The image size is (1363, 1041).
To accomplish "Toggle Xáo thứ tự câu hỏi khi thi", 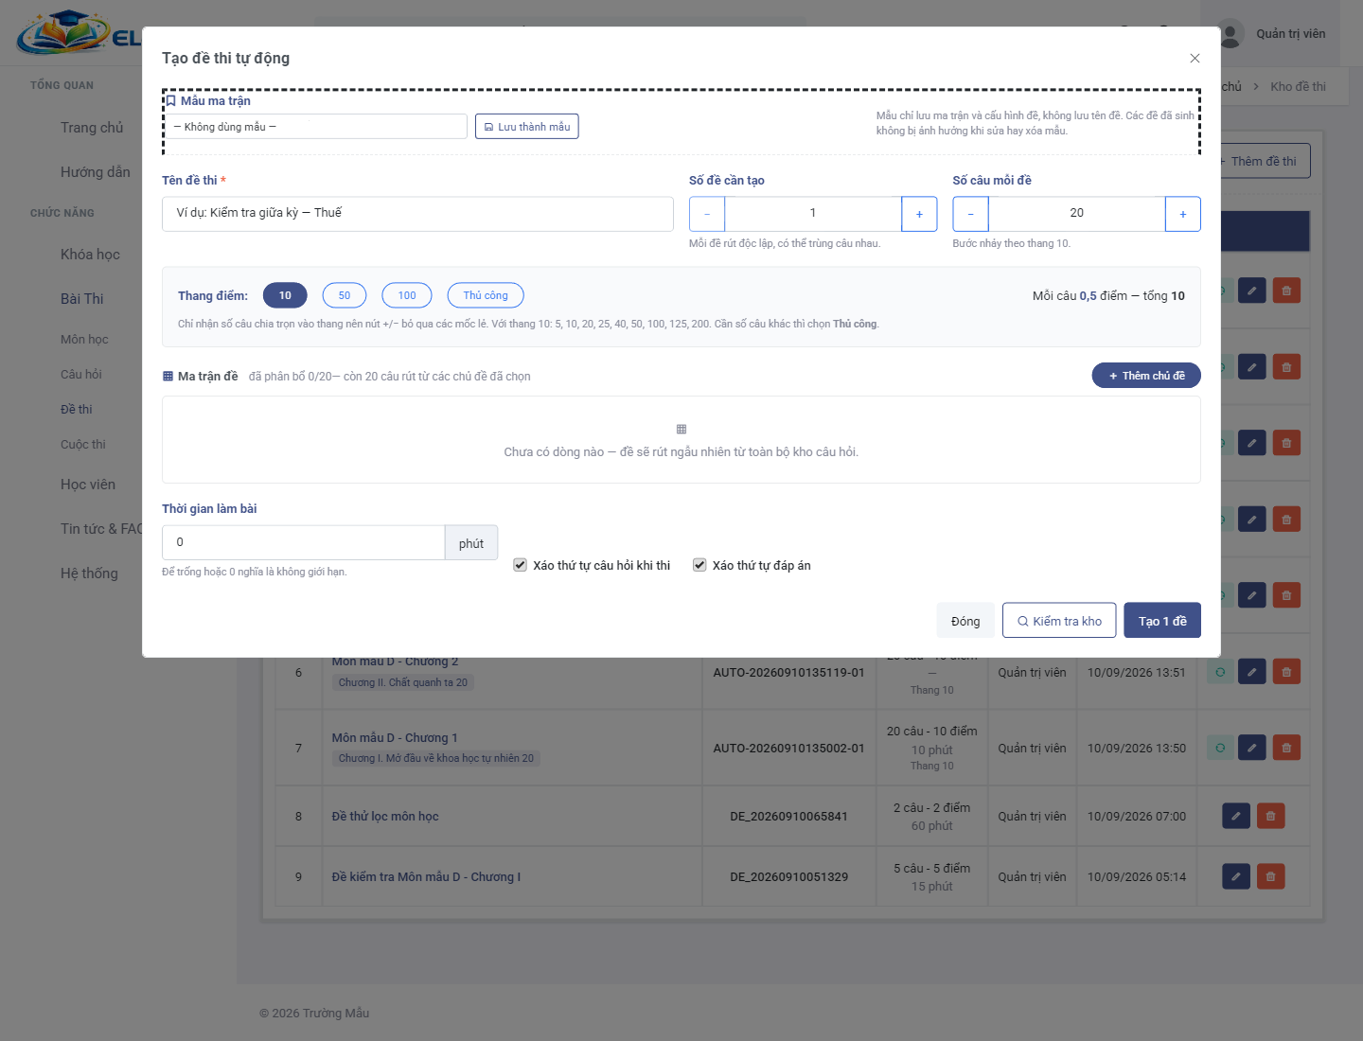I will [521, 565].
